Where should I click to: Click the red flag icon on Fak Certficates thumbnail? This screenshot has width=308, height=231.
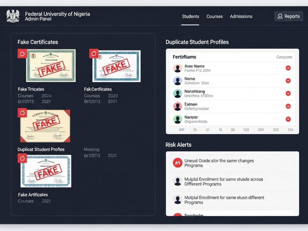(x=94, y=53)
